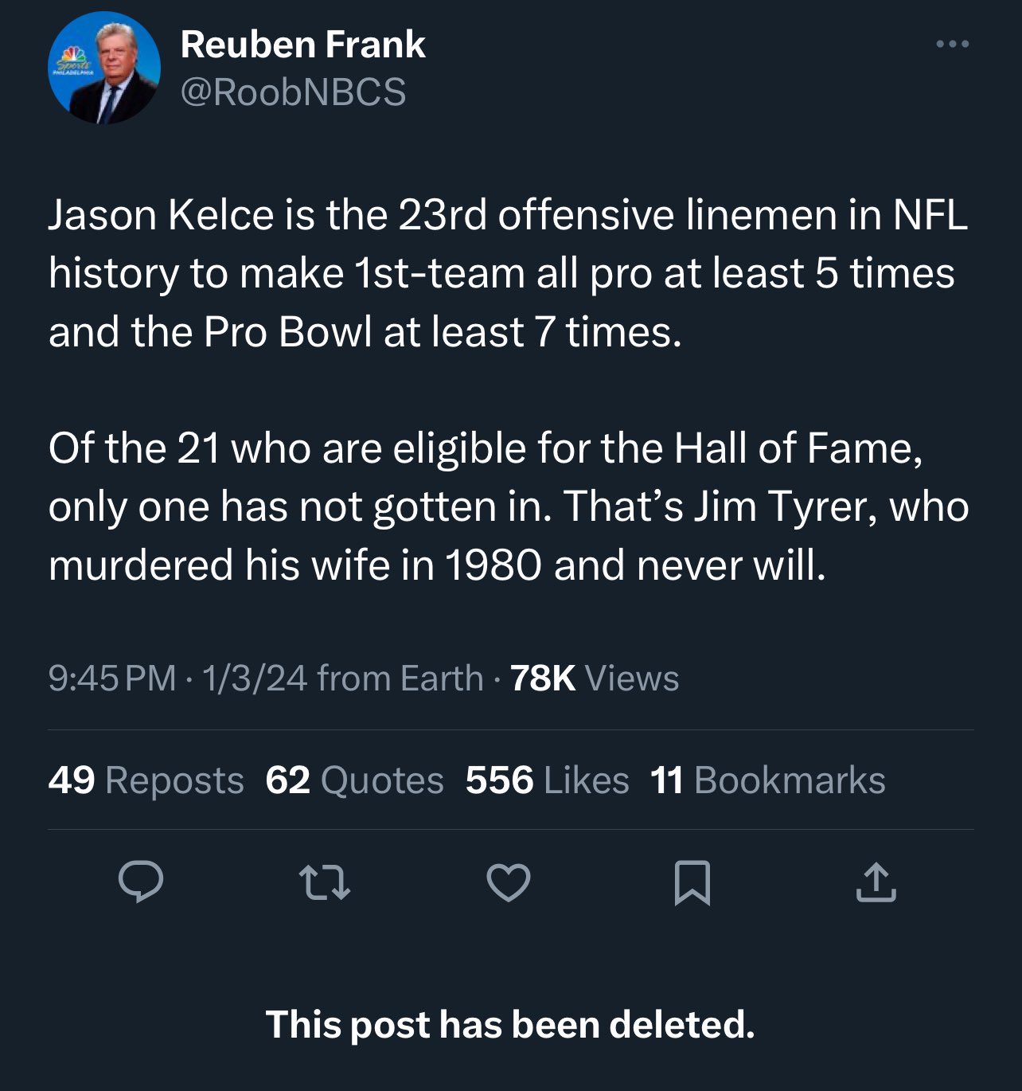Image resolution: width=1022 pixels, height=1091 pixels.
Task: Open the share upload icon
Action: [x=876, y=882]
